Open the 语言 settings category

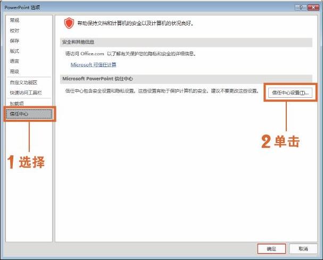pyautogui.click(x=14, y=61)
